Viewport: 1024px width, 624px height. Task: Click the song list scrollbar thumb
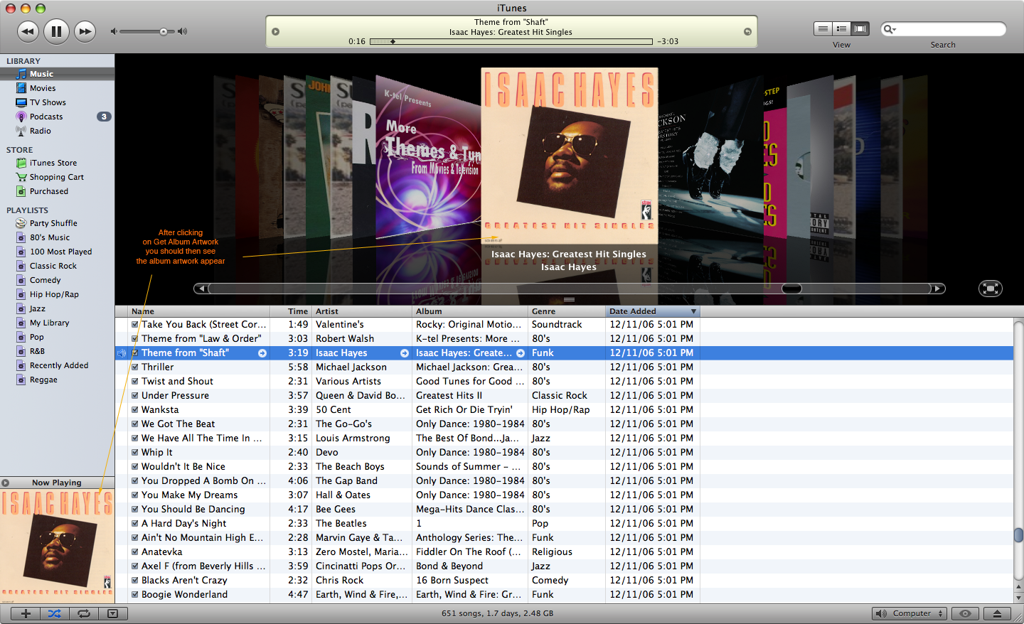pos(1018,534)
